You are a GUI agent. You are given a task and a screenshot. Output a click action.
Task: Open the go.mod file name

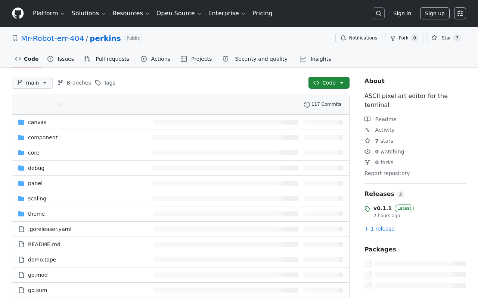point(38,275)
